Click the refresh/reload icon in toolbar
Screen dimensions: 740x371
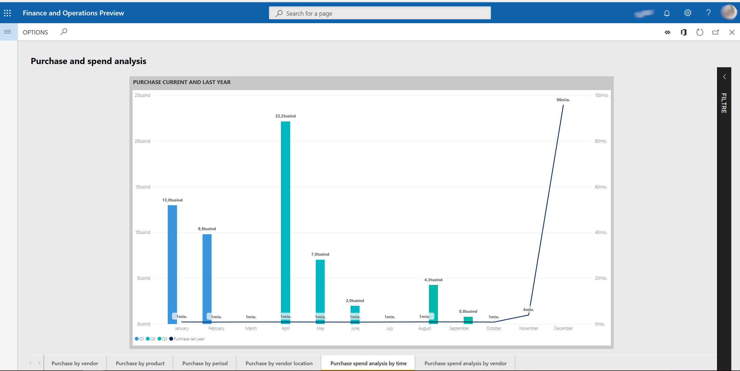tap(700, 32)
